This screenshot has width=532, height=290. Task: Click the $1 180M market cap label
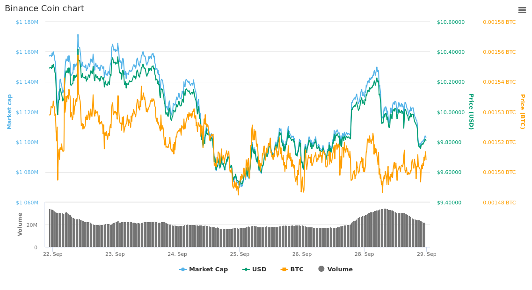(x=27, y=22)
